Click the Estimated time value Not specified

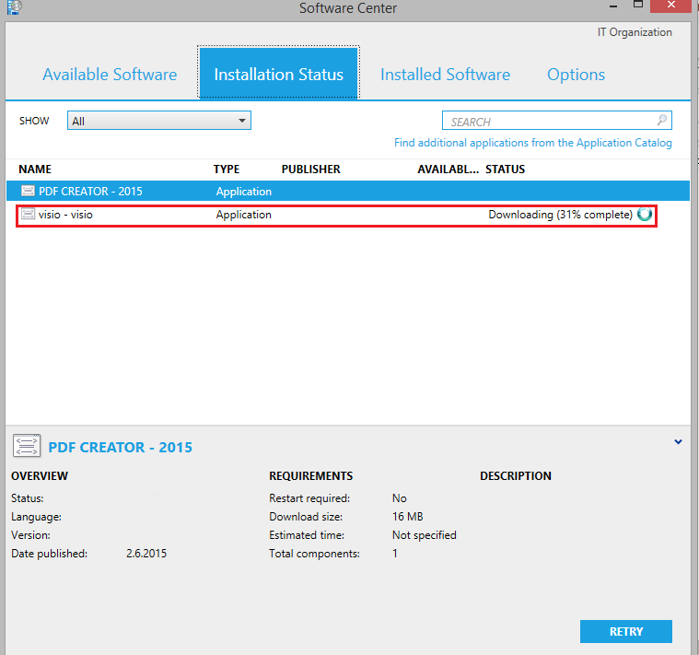[425, 535]
